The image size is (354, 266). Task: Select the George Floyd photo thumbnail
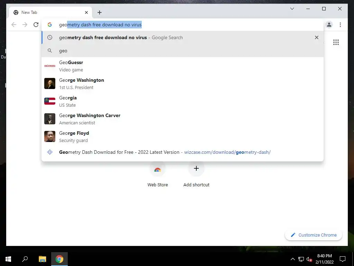coord(50,136)
